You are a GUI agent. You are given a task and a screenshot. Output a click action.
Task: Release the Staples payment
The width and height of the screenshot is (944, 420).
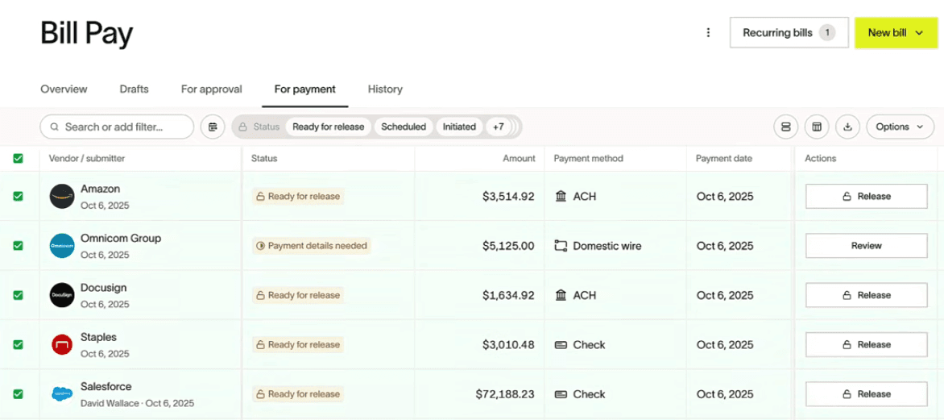pos(867,345)
